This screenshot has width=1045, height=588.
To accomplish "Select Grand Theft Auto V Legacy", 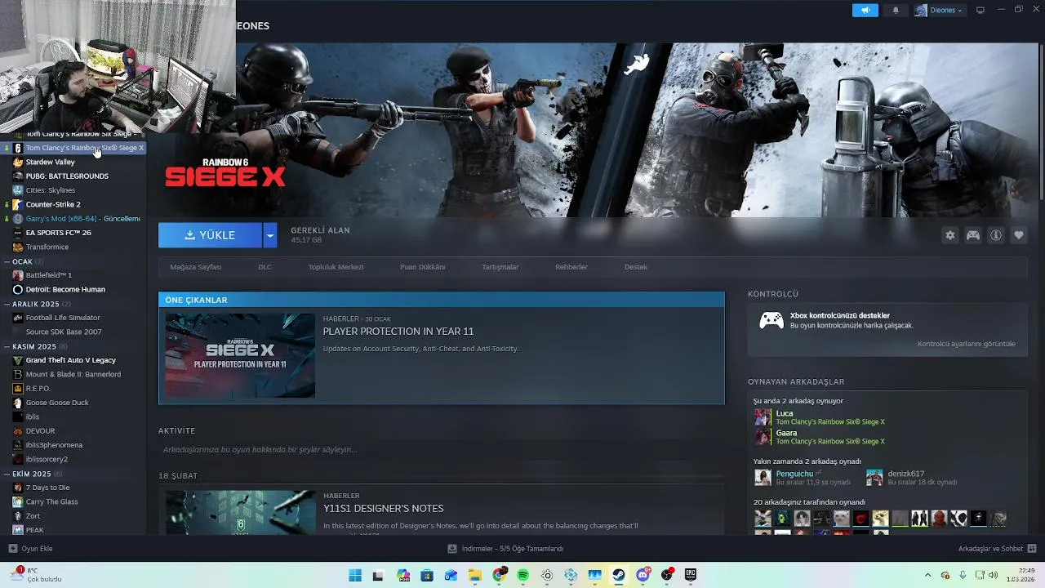I will tap(70, 360).
